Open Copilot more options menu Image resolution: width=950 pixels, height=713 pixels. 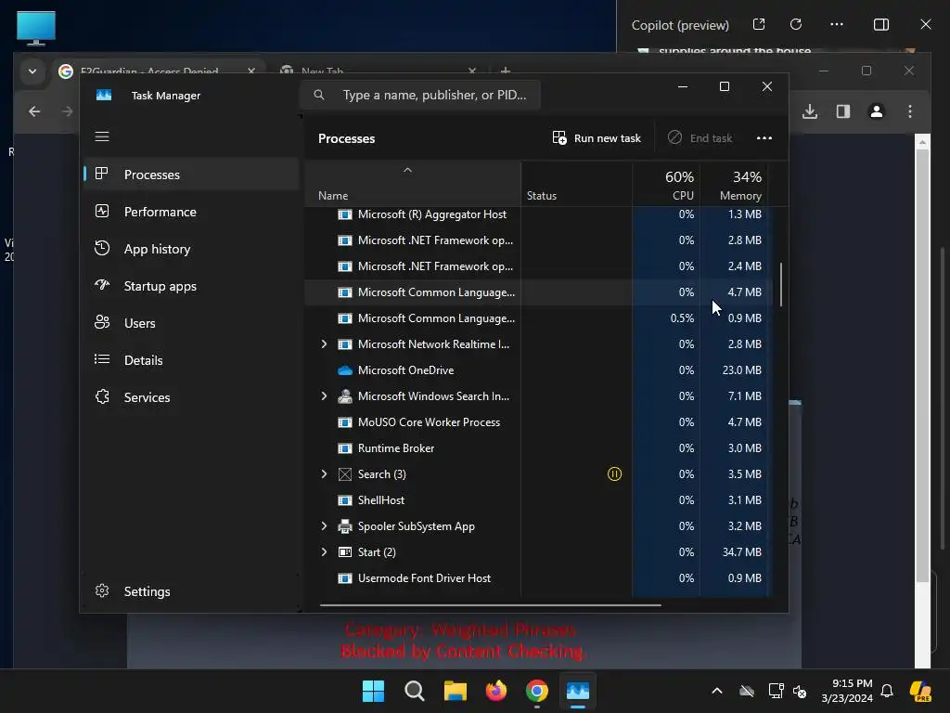tap(837, 24)
